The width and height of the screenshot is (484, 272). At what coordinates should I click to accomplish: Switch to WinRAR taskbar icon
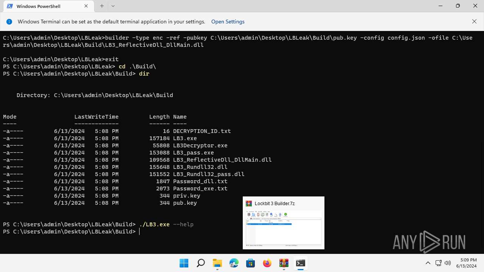pyautogui.click(x=284, y=263)
